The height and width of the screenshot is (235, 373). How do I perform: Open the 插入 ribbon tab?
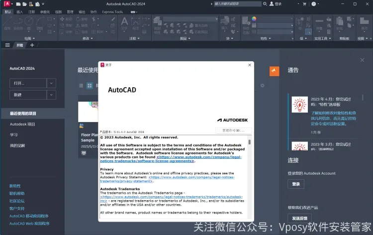(20, 11)
